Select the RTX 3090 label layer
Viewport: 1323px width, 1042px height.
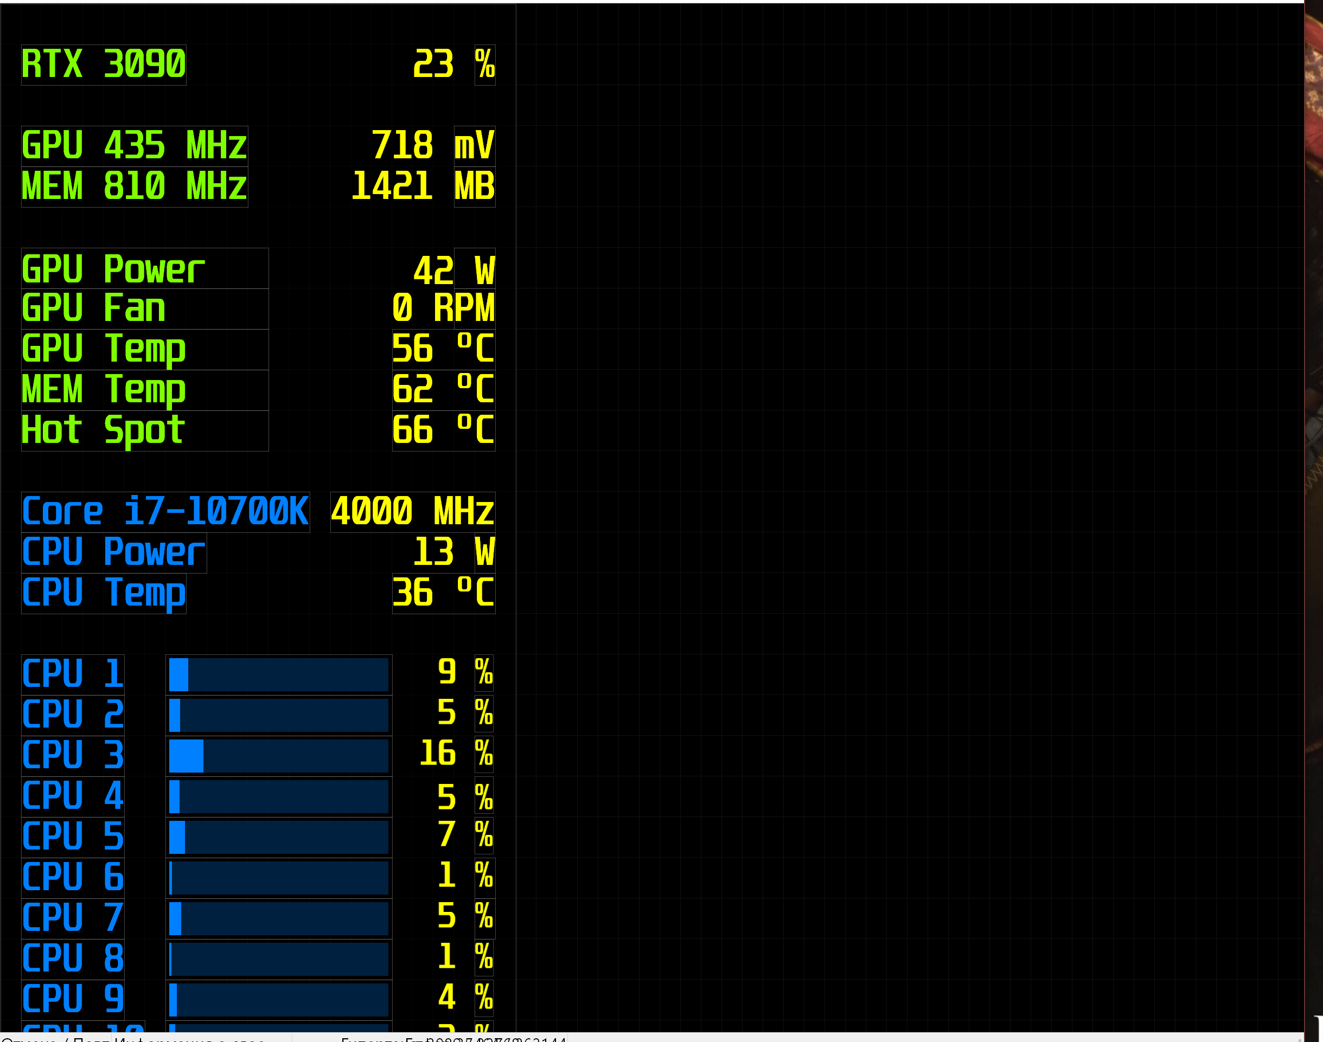(x=104, y=65)
